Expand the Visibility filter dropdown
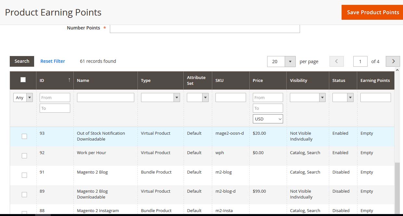The width and height of the screenshot is (403, 216). (307, 97)
